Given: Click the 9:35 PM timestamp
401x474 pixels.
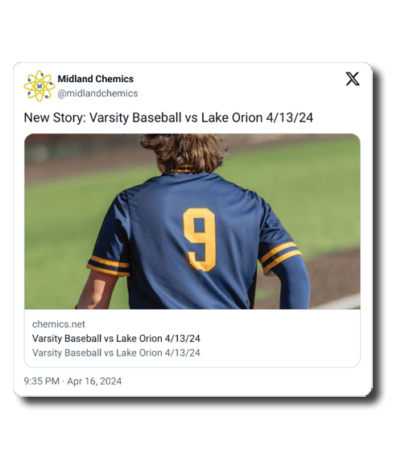Looking at the screenshot, I should point(41,381).
